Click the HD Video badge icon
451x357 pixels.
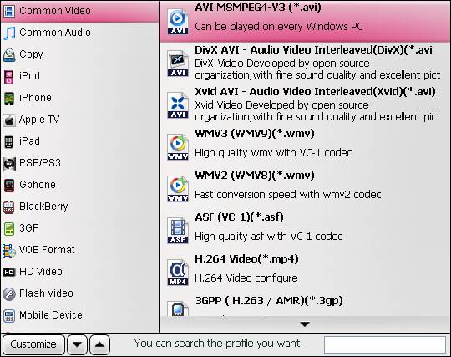(x=9, y=272)
